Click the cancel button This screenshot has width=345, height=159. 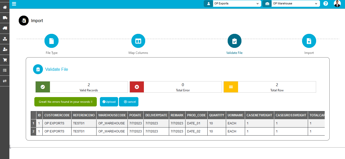point(129,102)
